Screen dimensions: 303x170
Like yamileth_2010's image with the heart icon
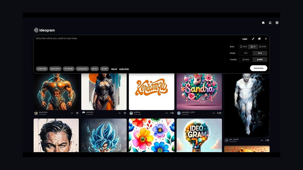(220, 113)
